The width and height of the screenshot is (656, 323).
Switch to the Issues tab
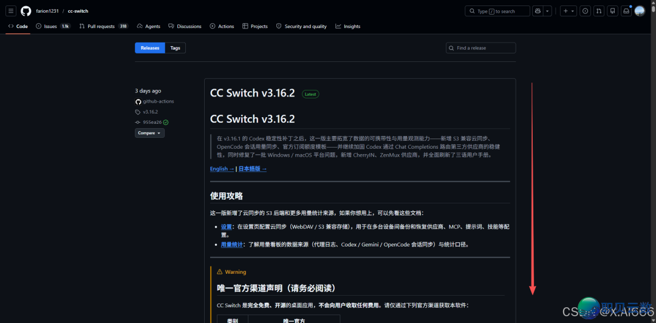(x=53, y=26)
